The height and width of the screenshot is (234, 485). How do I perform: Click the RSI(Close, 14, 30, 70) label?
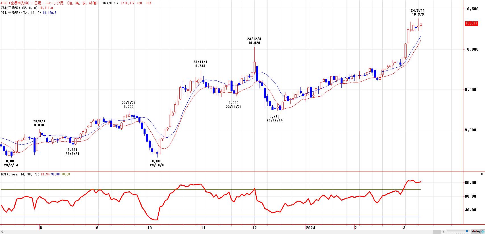[x=20, y=174]
